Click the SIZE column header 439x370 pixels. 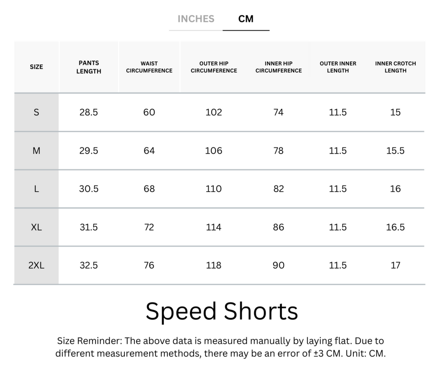point(36,67)
